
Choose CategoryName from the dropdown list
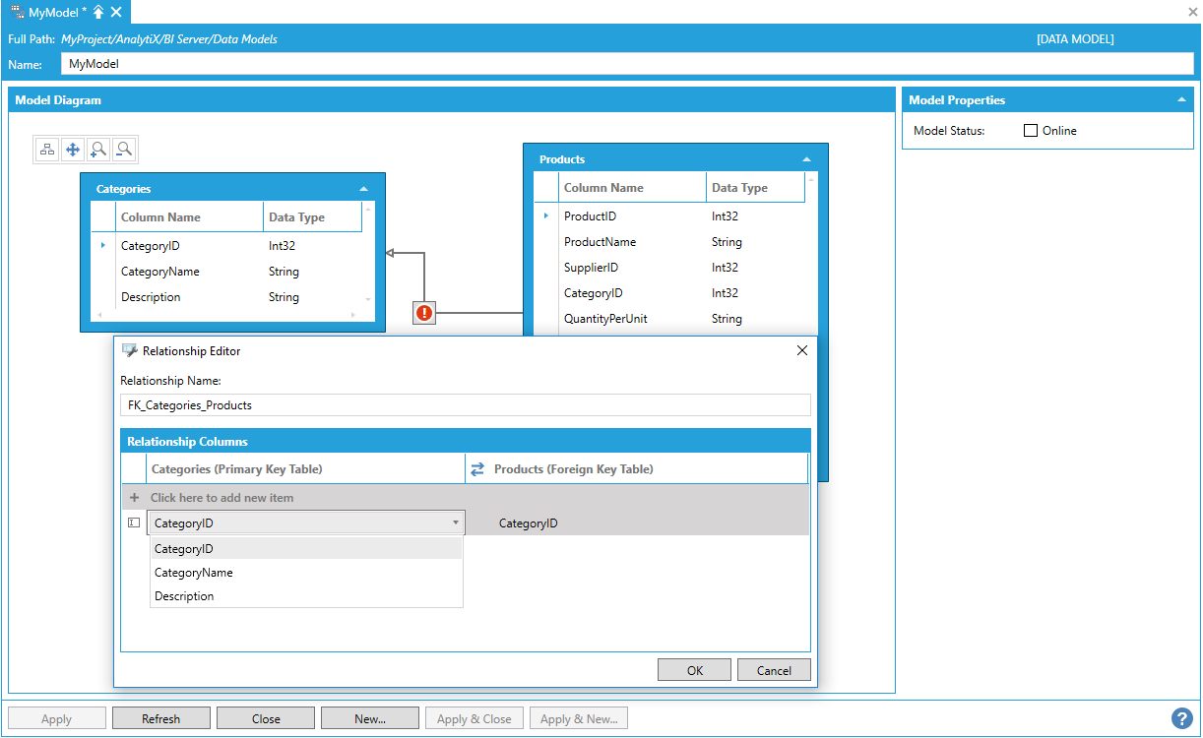coord(194,573)
